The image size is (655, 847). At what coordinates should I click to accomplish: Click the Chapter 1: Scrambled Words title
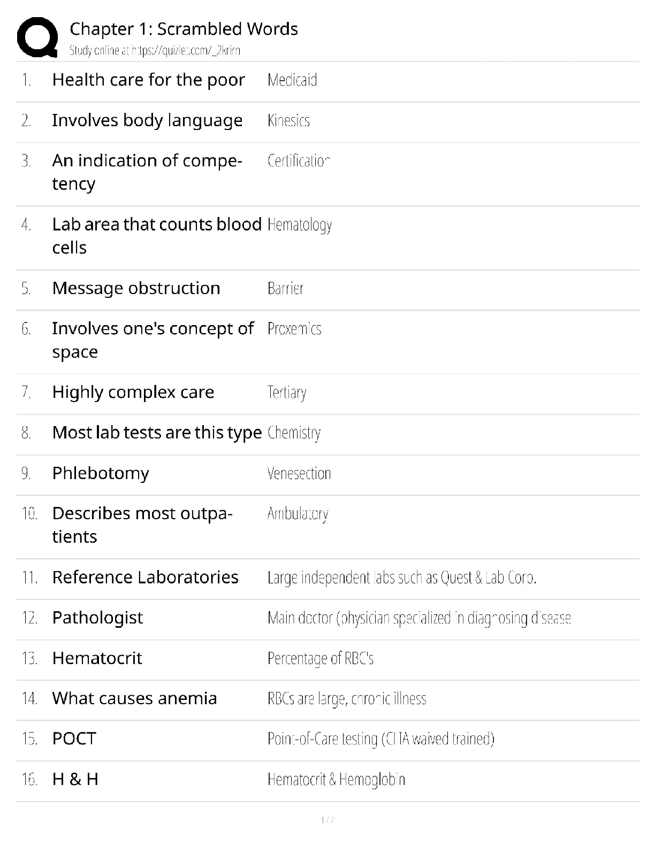tap(184, 29)
